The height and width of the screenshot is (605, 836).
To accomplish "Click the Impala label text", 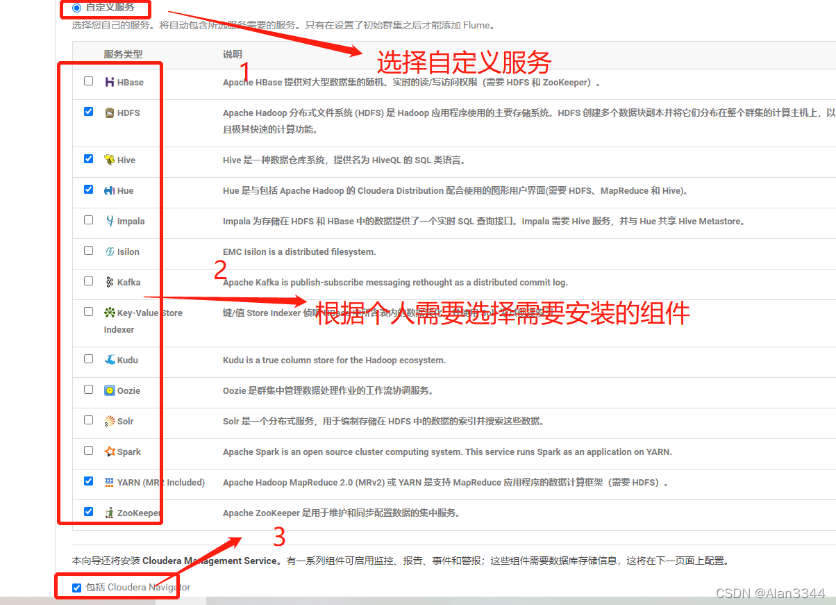I will [x=131, y=221].
